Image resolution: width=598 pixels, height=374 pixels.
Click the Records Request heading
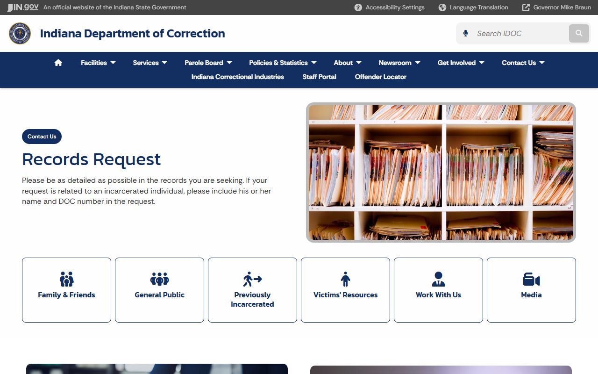91,159
